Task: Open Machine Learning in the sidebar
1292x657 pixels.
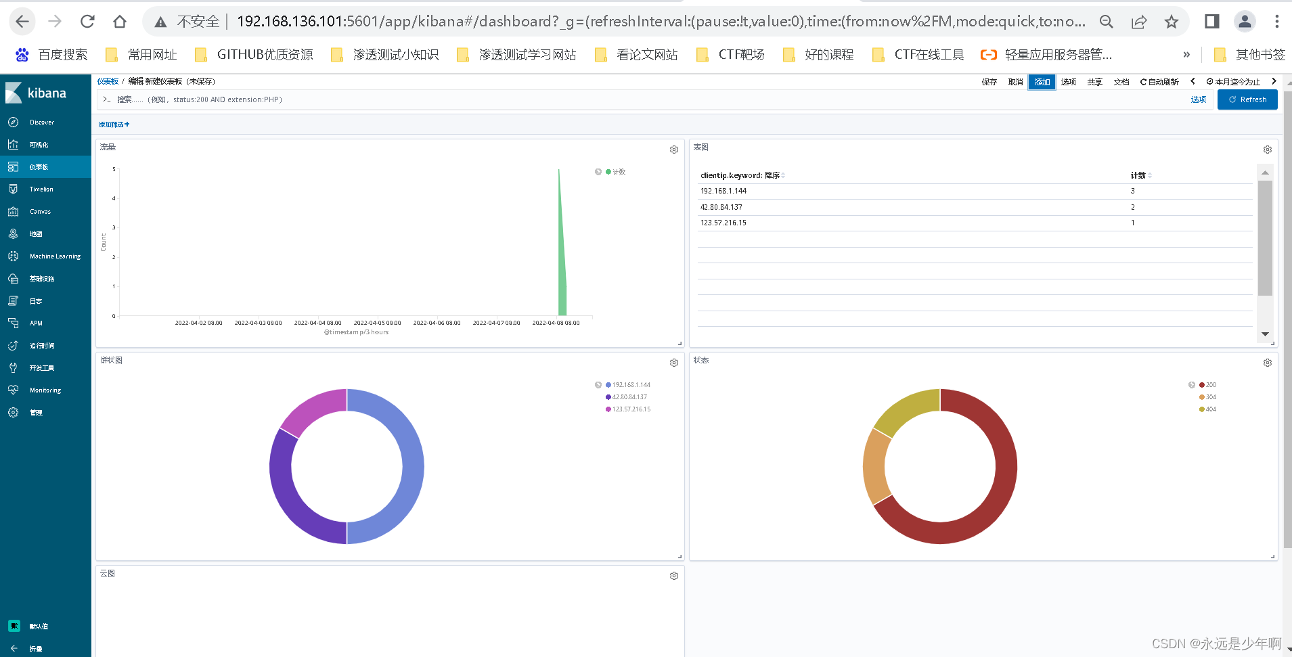Action: [45, 256]
